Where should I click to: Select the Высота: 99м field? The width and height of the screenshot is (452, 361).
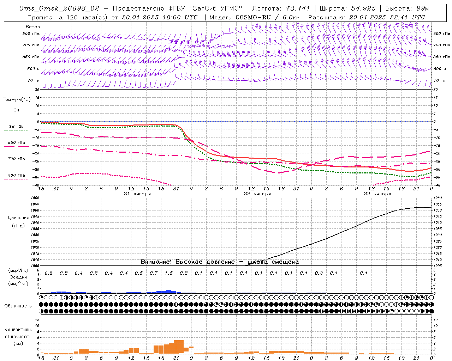[407, 8]
